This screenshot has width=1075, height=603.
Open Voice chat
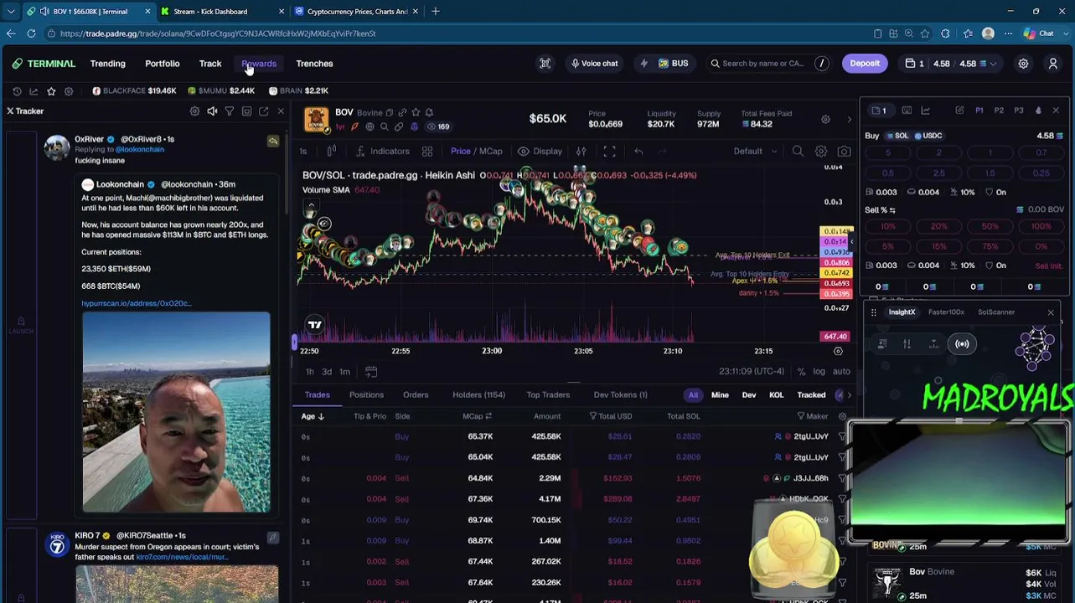point(594,64)
